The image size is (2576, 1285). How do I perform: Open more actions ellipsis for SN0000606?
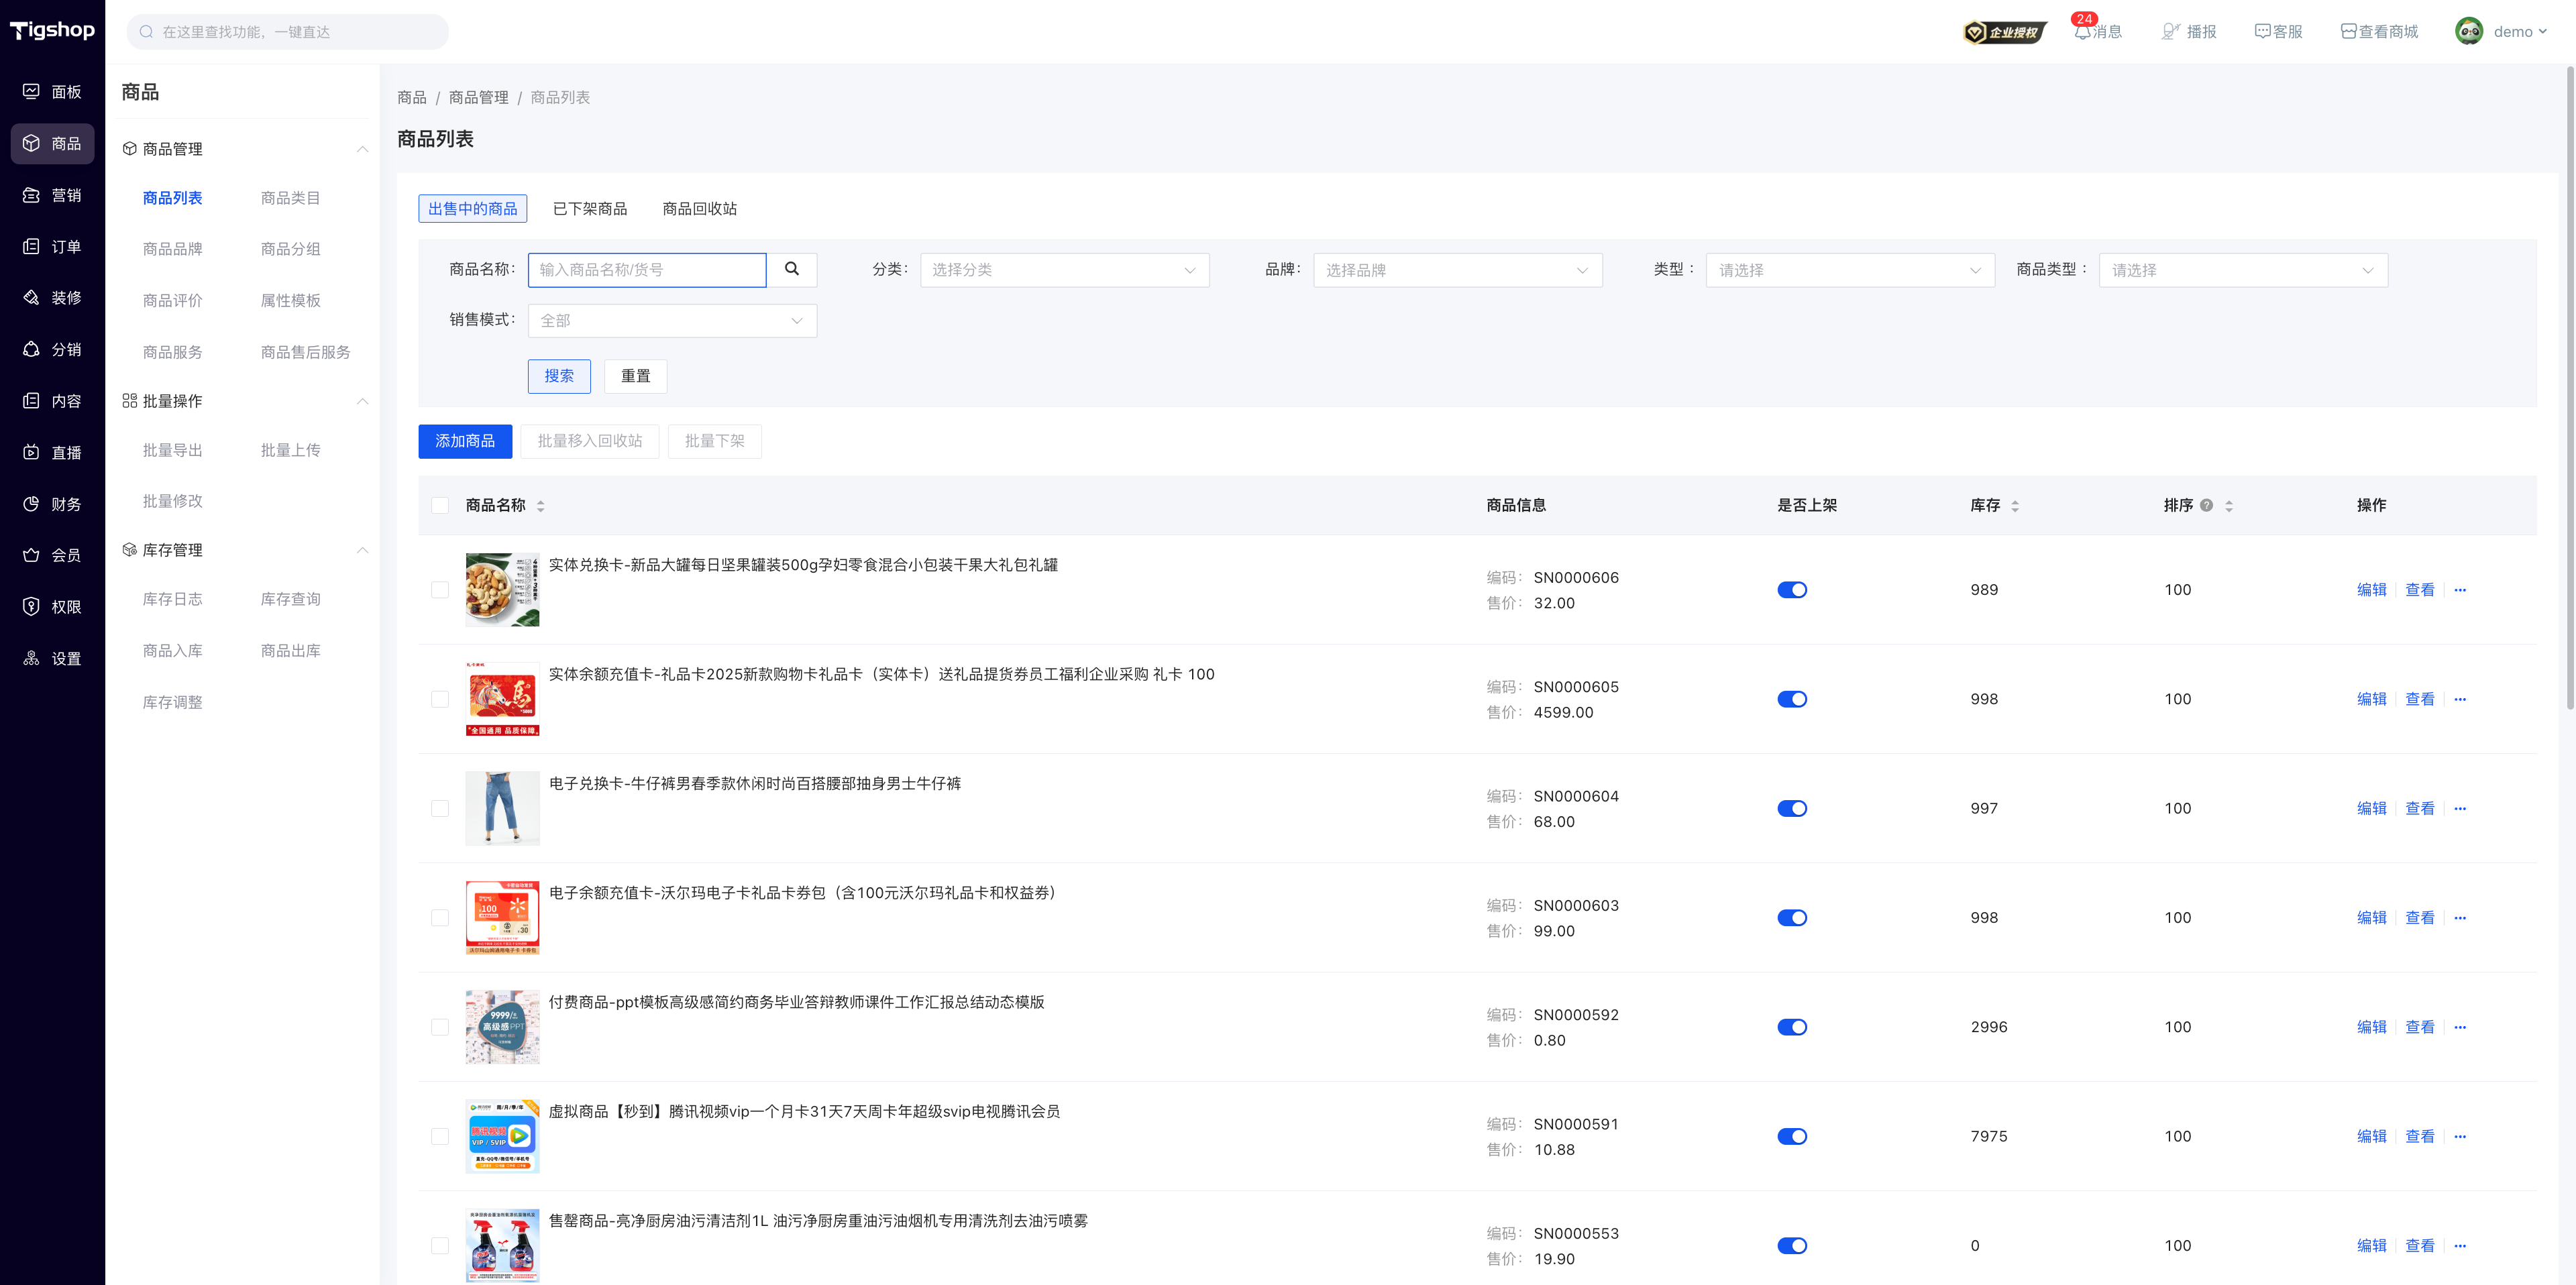click(x=2460, y=590)
